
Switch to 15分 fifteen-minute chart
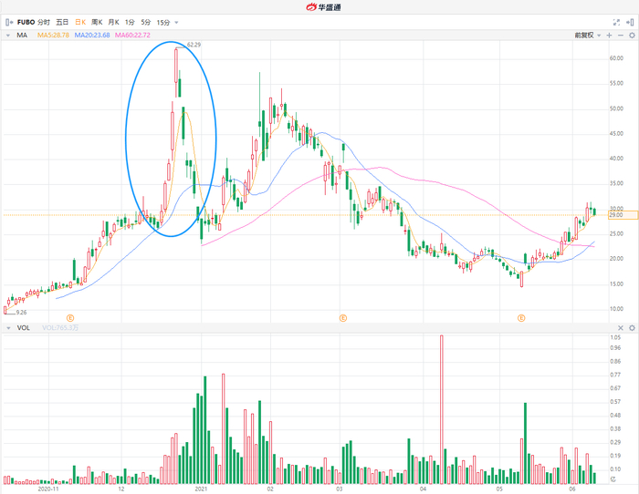click(x=163, y=23)
